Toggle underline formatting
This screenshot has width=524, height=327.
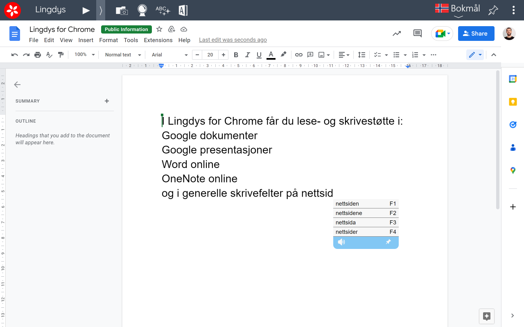[x=259, y=54]
